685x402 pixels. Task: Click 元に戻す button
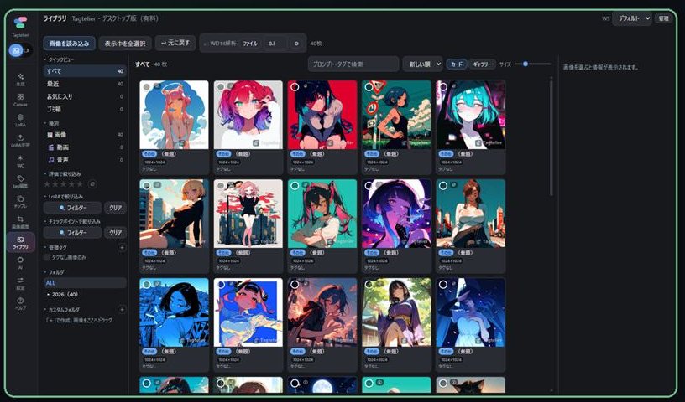tap(175, 43)
